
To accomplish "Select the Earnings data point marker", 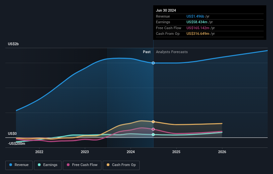I will 153,134.
